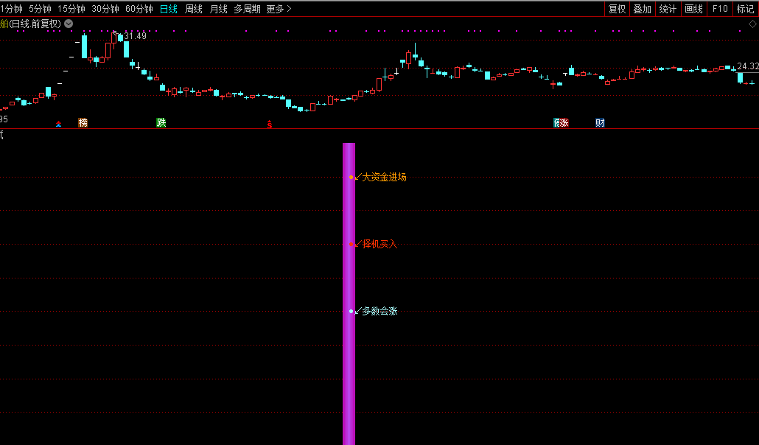Image resolution: width=759 pixels, height=445 pixels.
Task: Click the double-arrow marker below the chart
Action: tap(59, 124)
